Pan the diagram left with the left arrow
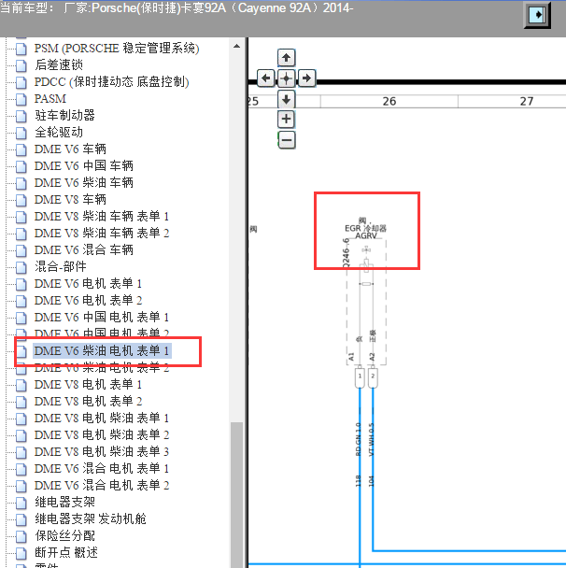Image resolution: width=566 pixels, height=568 pixels. [266, 78]
